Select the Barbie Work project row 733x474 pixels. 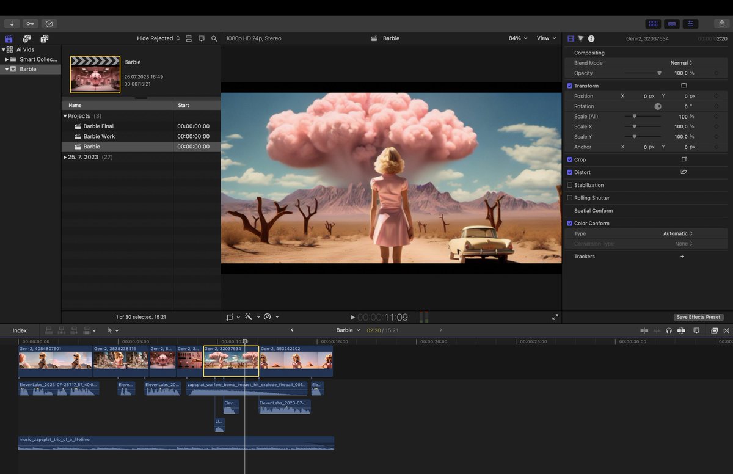click(141, 137)
